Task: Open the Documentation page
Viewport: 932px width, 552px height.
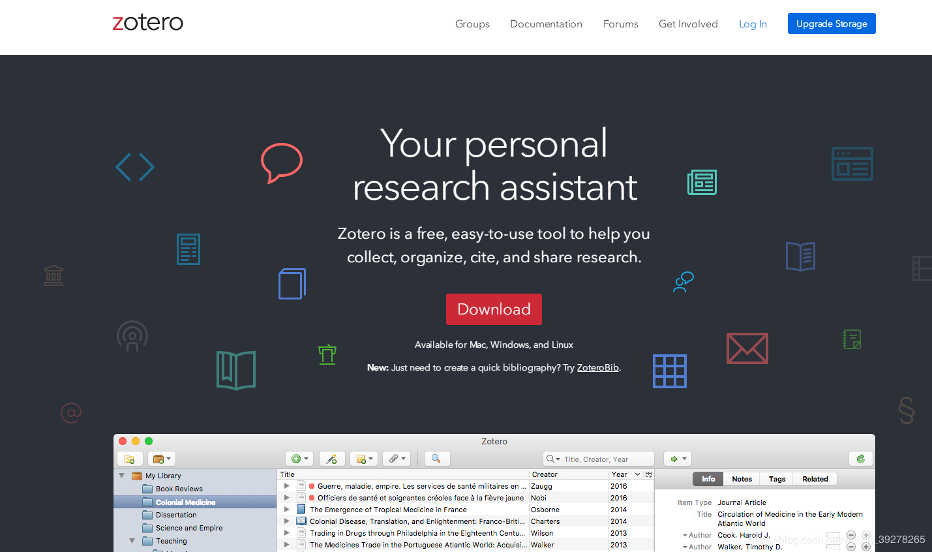Action: [546, 23]
